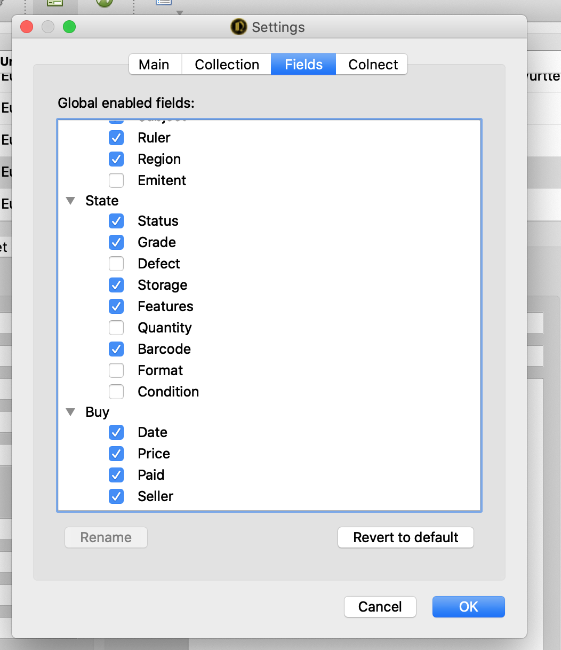The height and width of the screenshot is (650, 561).
Task: Uncheck the Status checkbox
Action: tap(116, 221)
